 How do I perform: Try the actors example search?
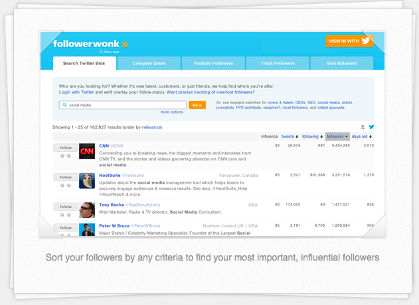(x=347, y=103)
